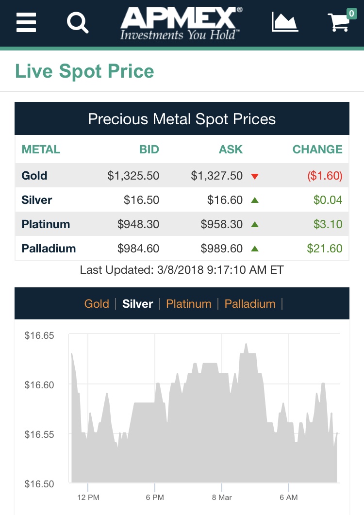Switch chart to the Palladium tab

[x=250, y=304]
